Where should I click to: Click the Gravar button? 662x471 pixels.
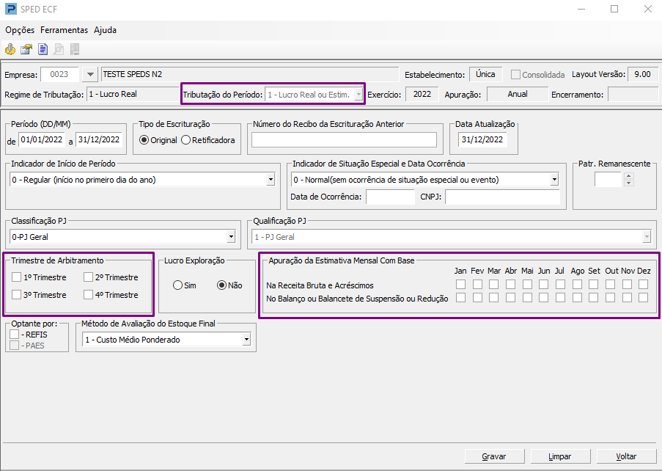(494, 456)
